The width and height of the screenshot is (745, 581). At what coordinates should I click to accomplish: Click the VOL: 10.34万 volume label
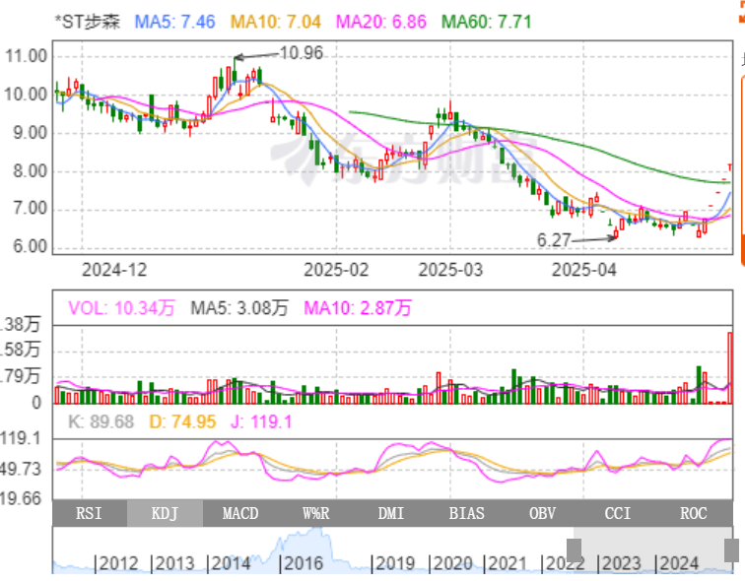121,308
